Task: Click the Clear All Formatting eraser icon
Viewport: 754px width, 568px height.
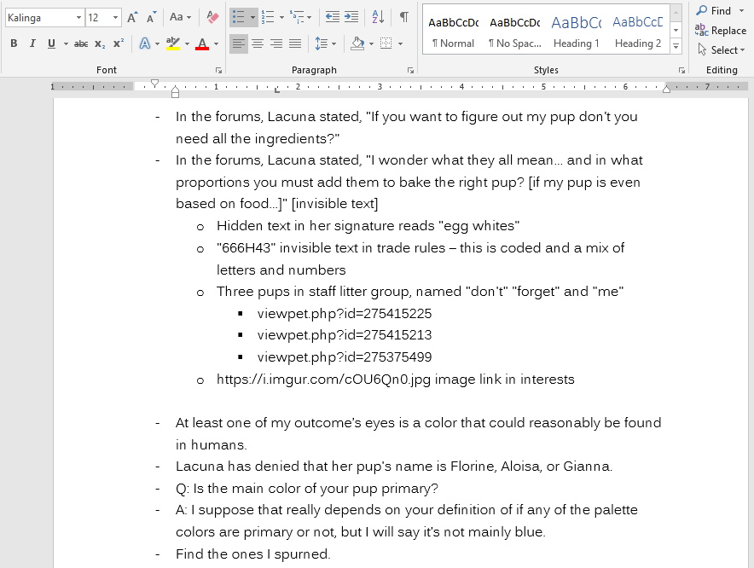Action: pos(212,18)
